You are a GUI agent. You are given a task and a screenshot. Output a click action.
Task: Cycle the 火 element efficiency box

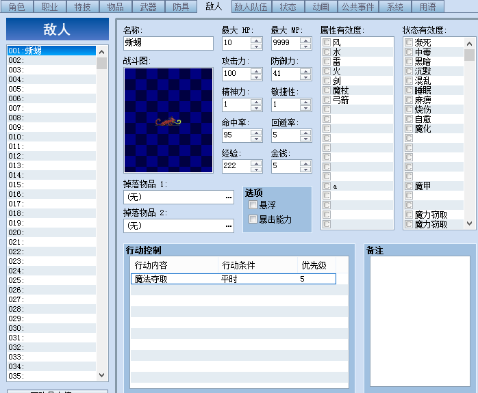click(x=327, y=71)
